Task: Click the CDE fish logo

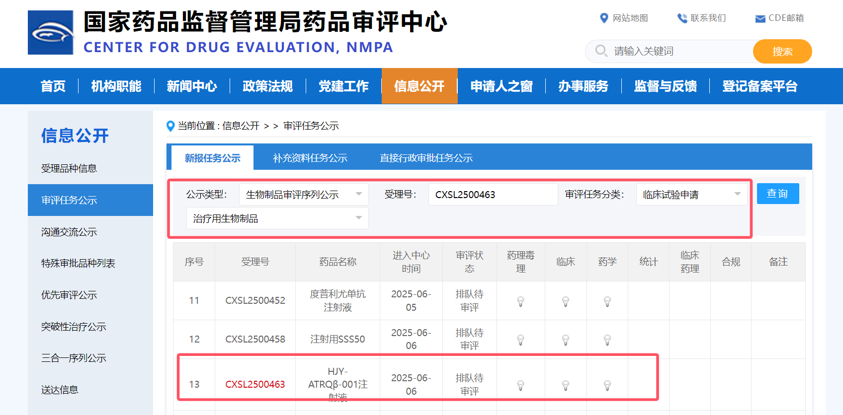Action: pyautogui.click(x=51, y=33)
